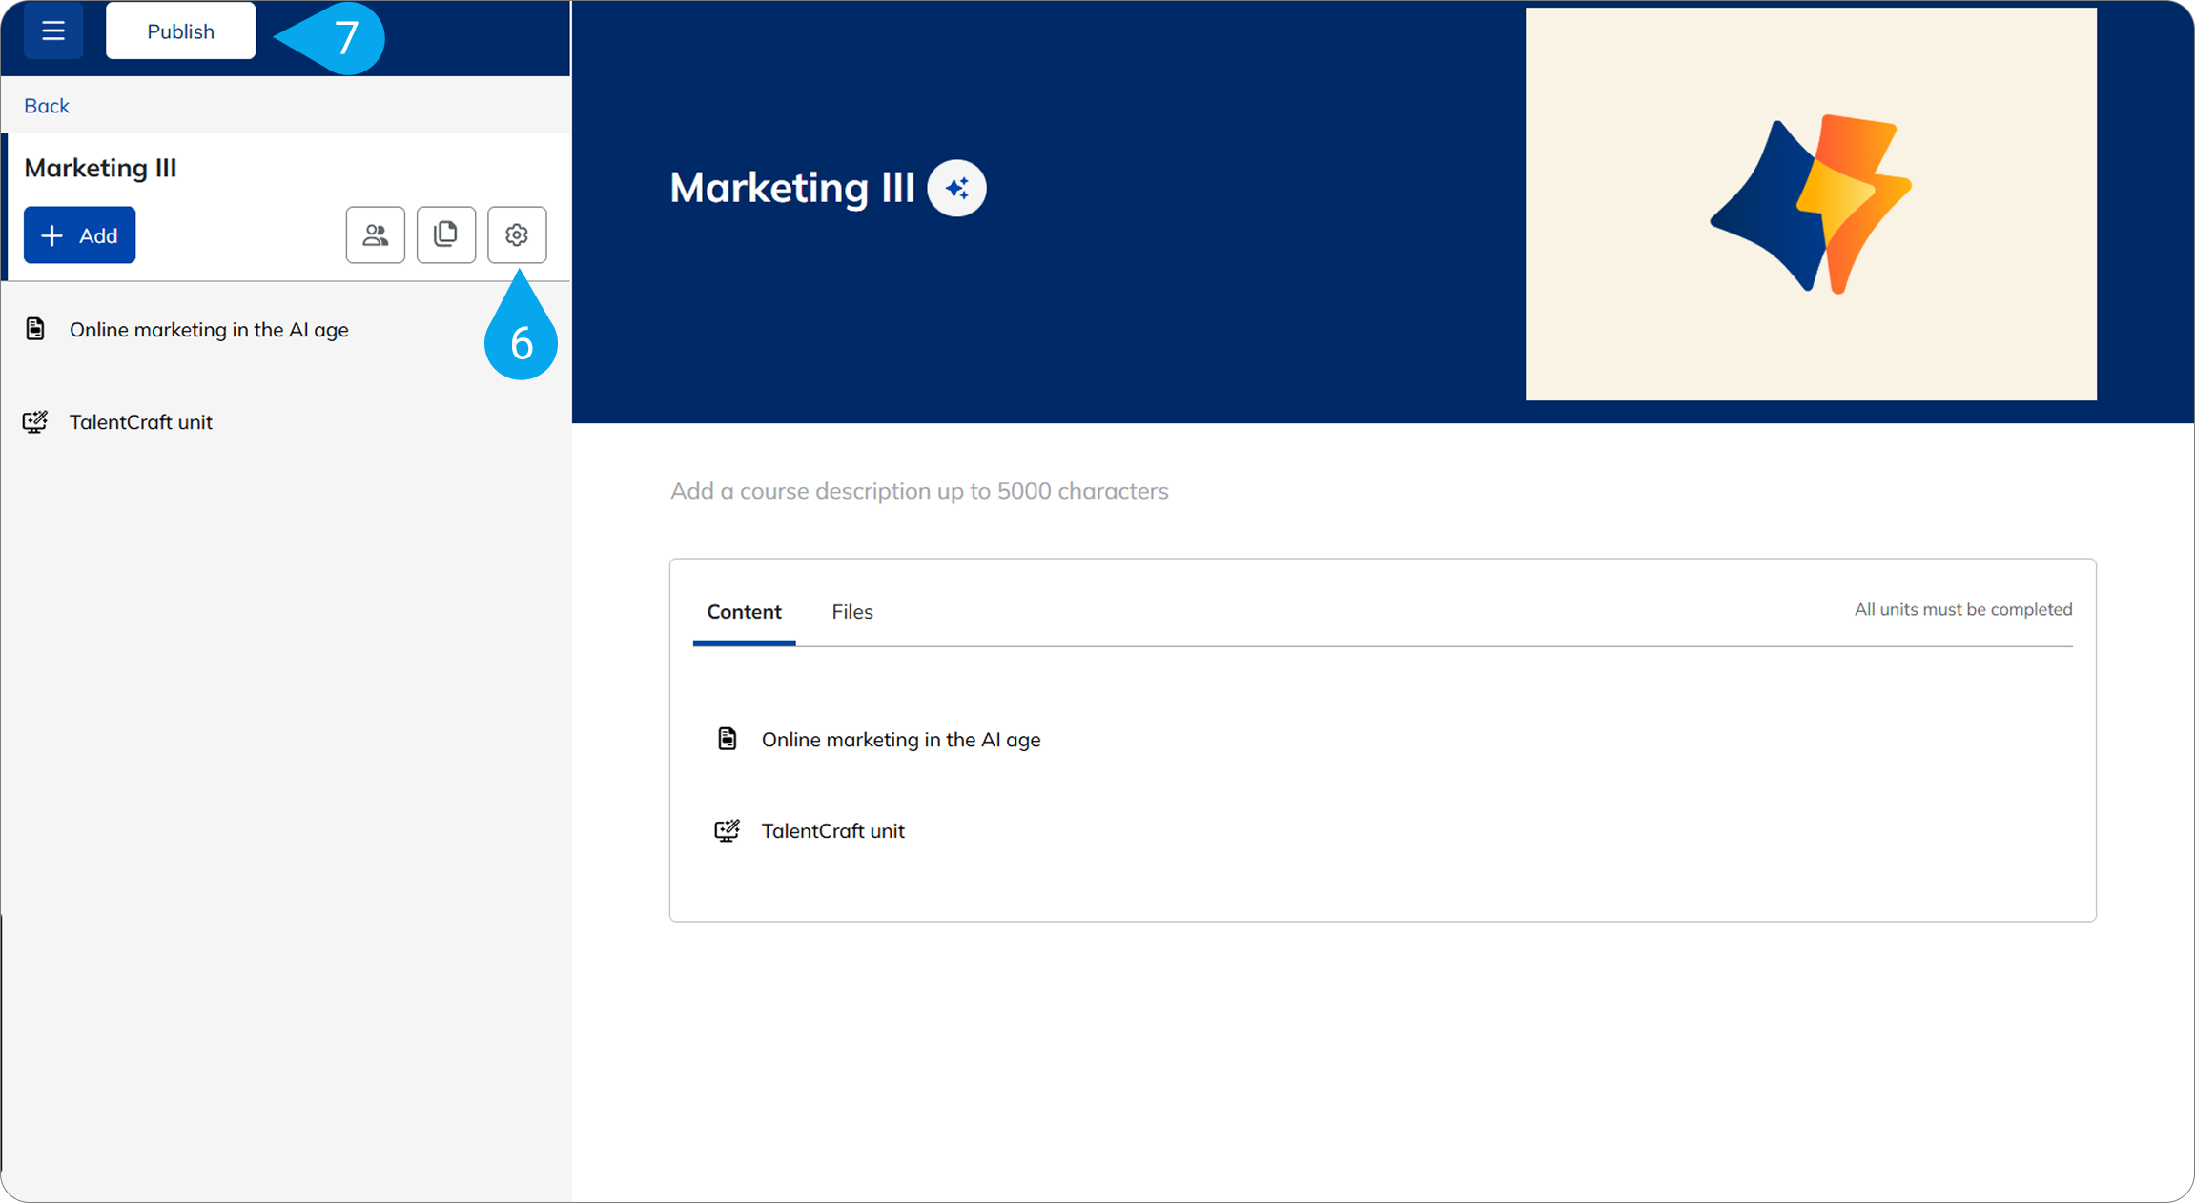2195x1203 pixels.
Task: Open course settings gear icon
Action: click(x=517, y=234)
